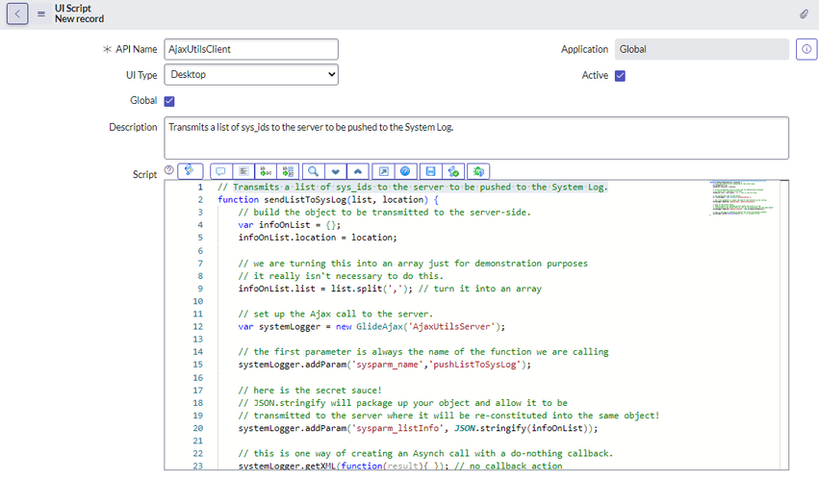Save script with the floppy disk icon
The image size is (819, 480).
coord(430,171)
